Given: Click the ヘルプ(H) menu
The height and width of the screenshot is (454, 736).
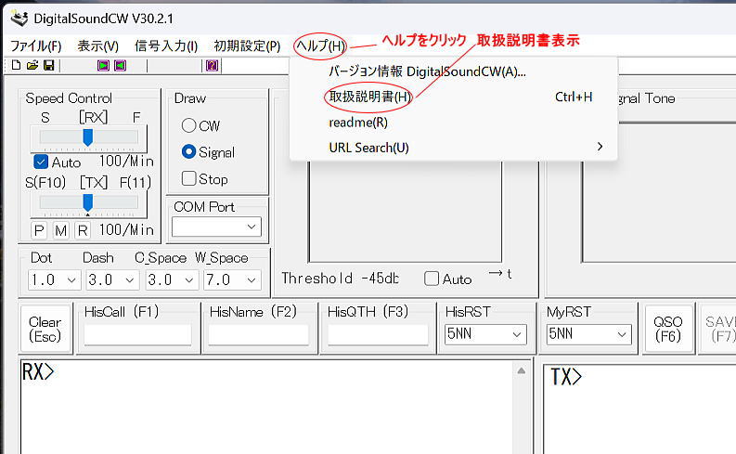Looking at the screenshot, I should 320,46.
